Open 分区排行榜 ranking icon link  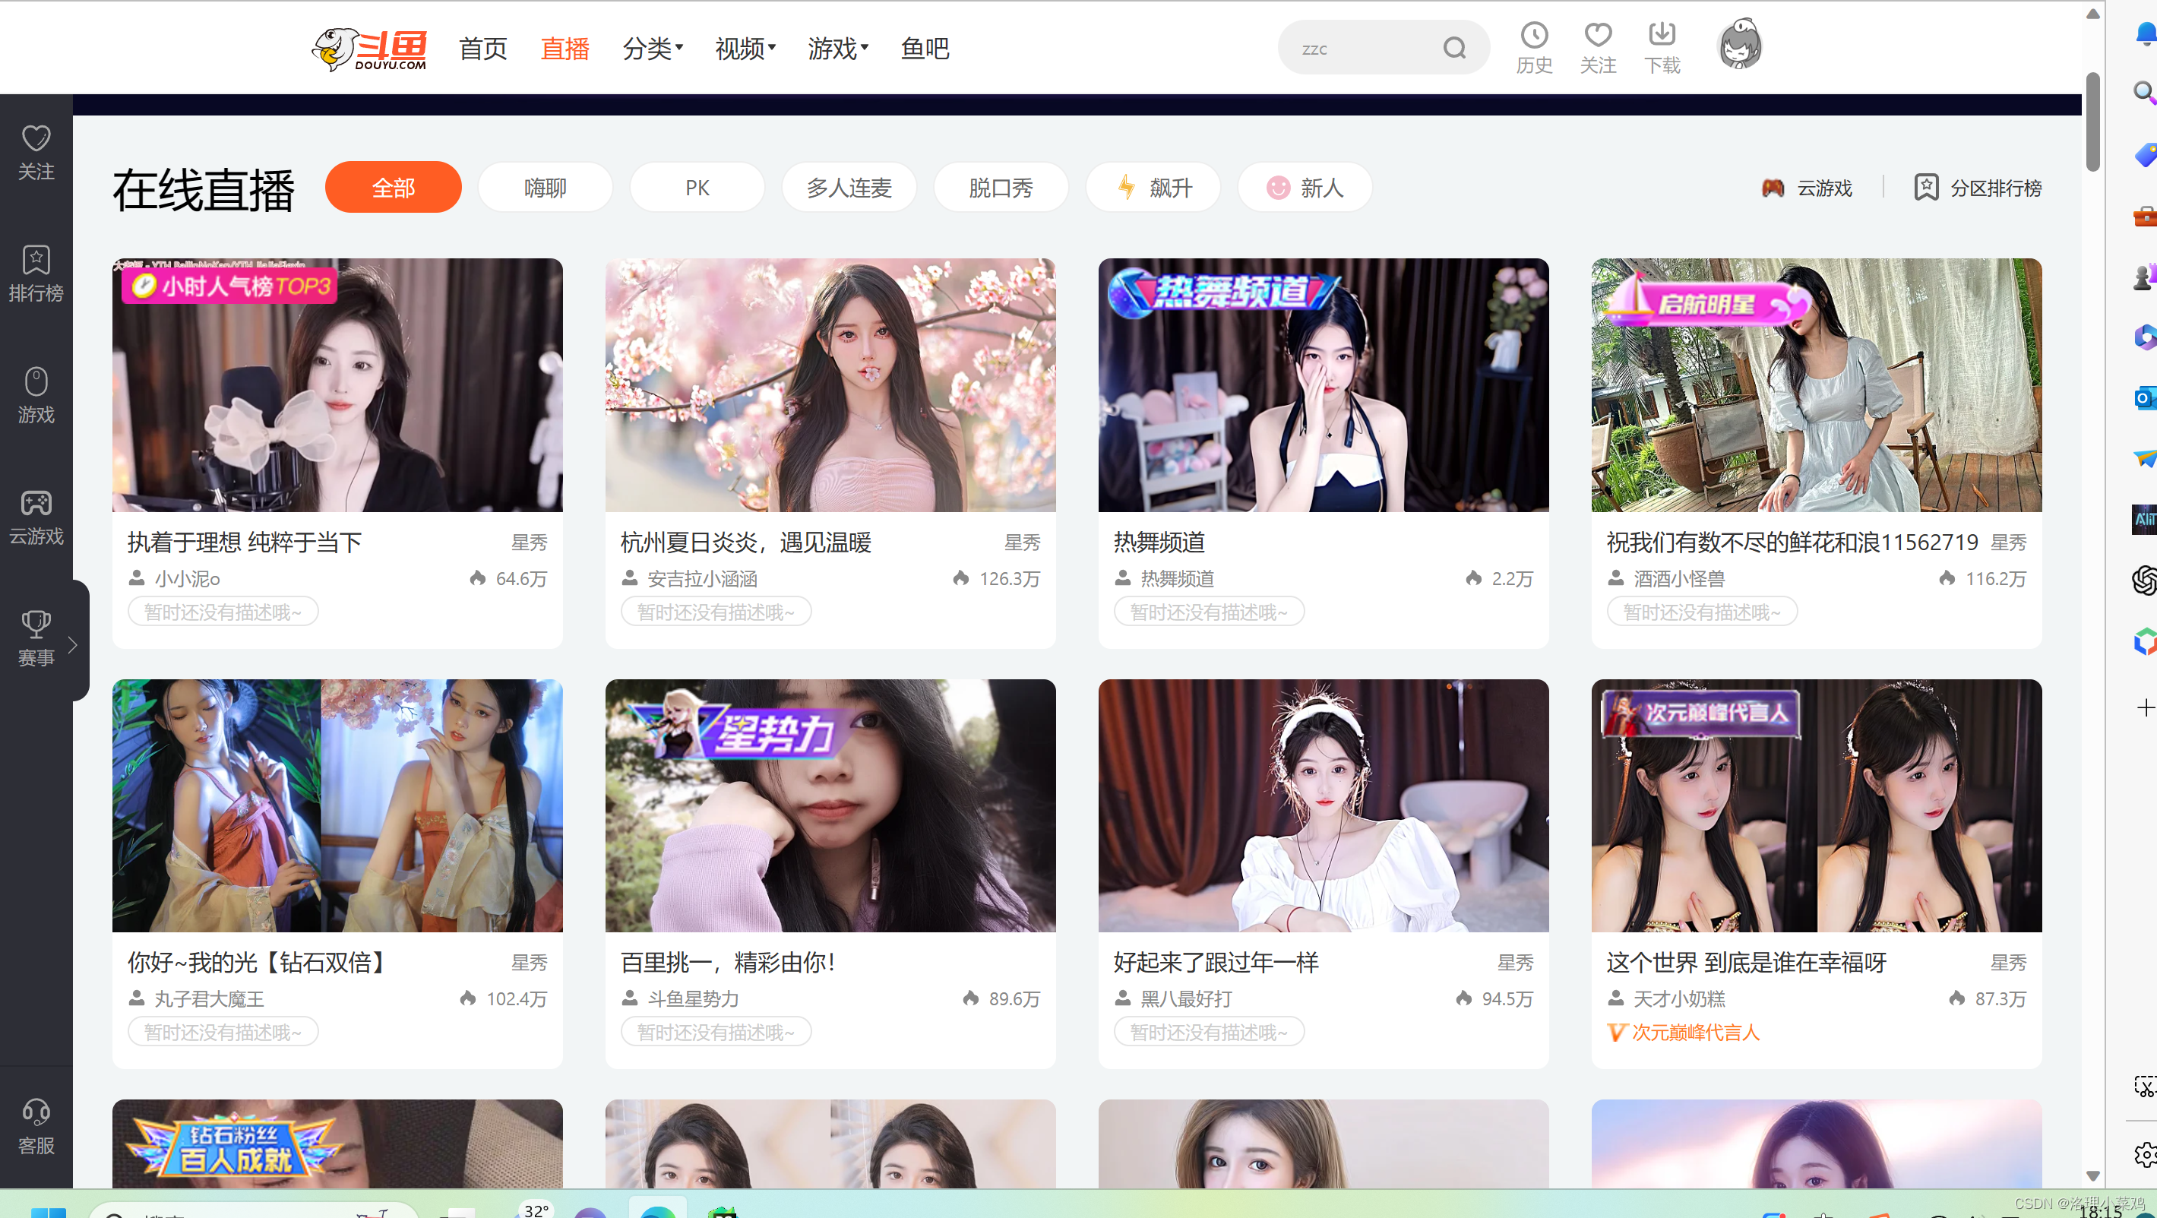pos(1978,188)
